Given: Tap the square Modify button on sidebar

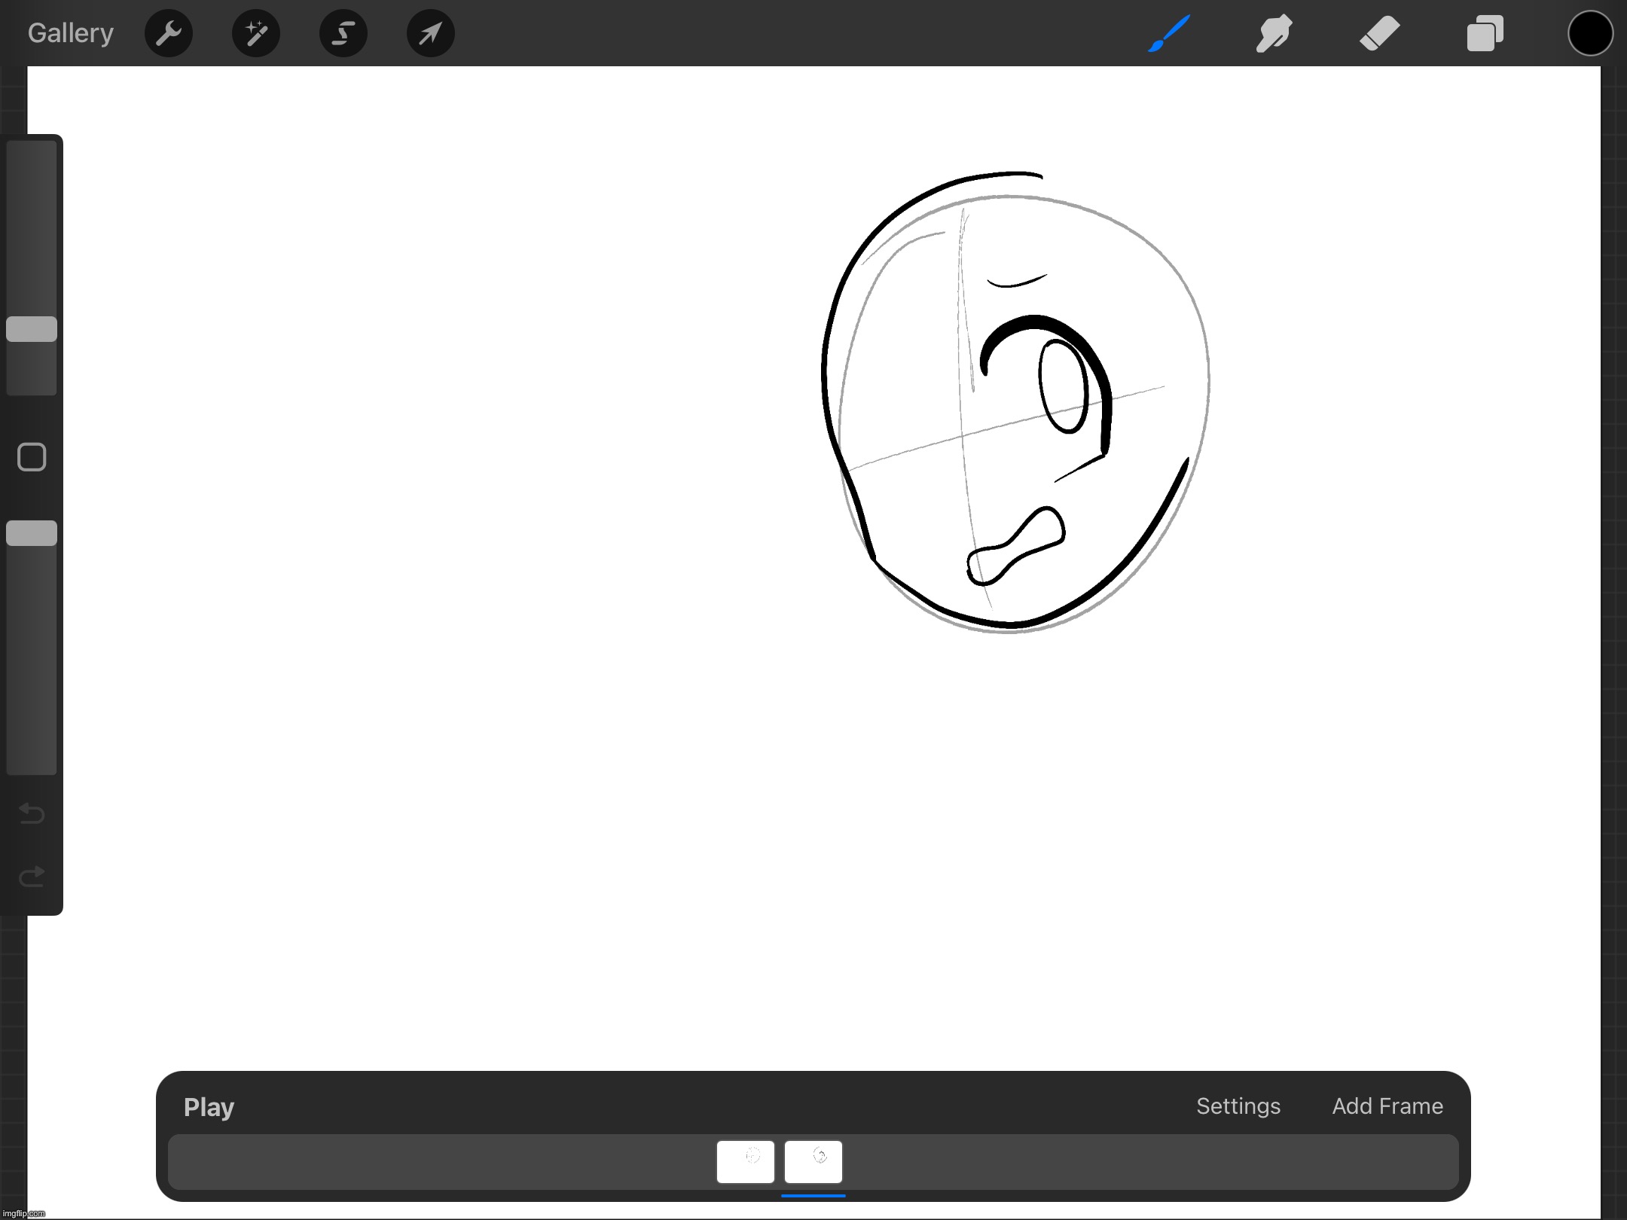Looking at the screenshot, I should pos(32,457).
